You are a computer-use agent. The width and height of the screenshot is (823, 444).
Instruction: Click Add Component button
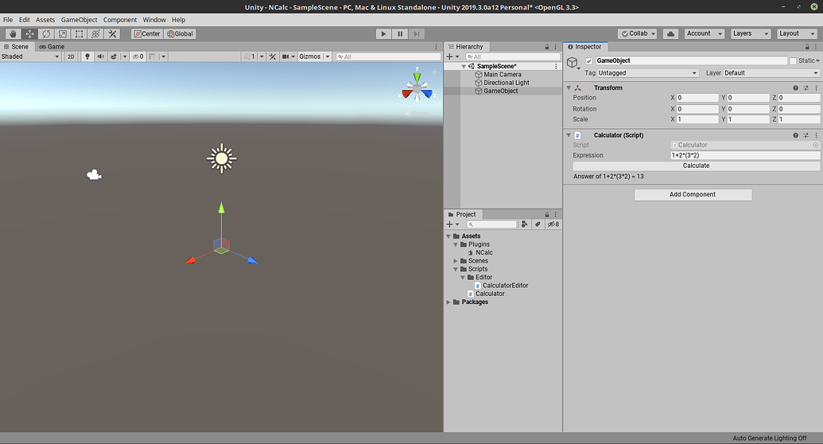(x=693, y=194)
